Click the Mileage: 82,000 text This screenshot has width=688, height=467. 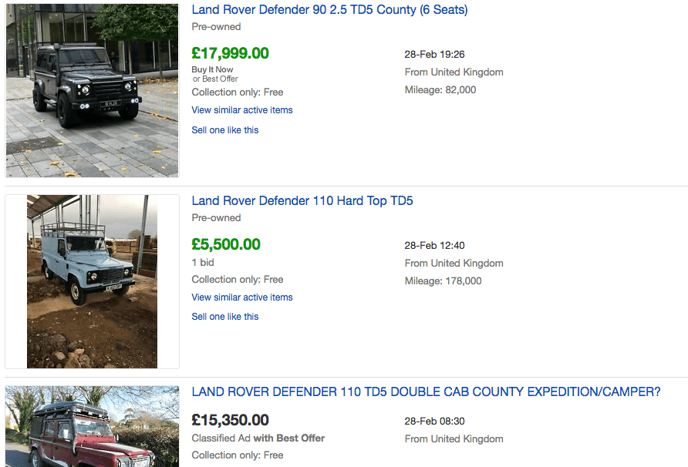pyautogui.click(x=440, y=90)
